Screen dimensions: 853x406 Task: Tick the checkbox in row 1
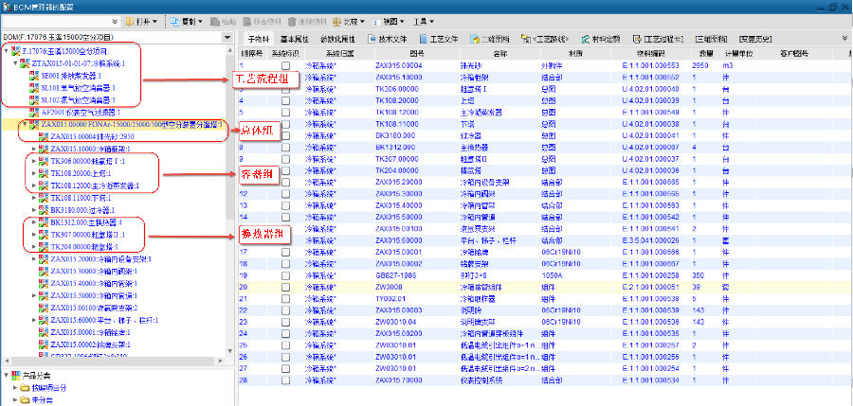[x=285, y=65]
